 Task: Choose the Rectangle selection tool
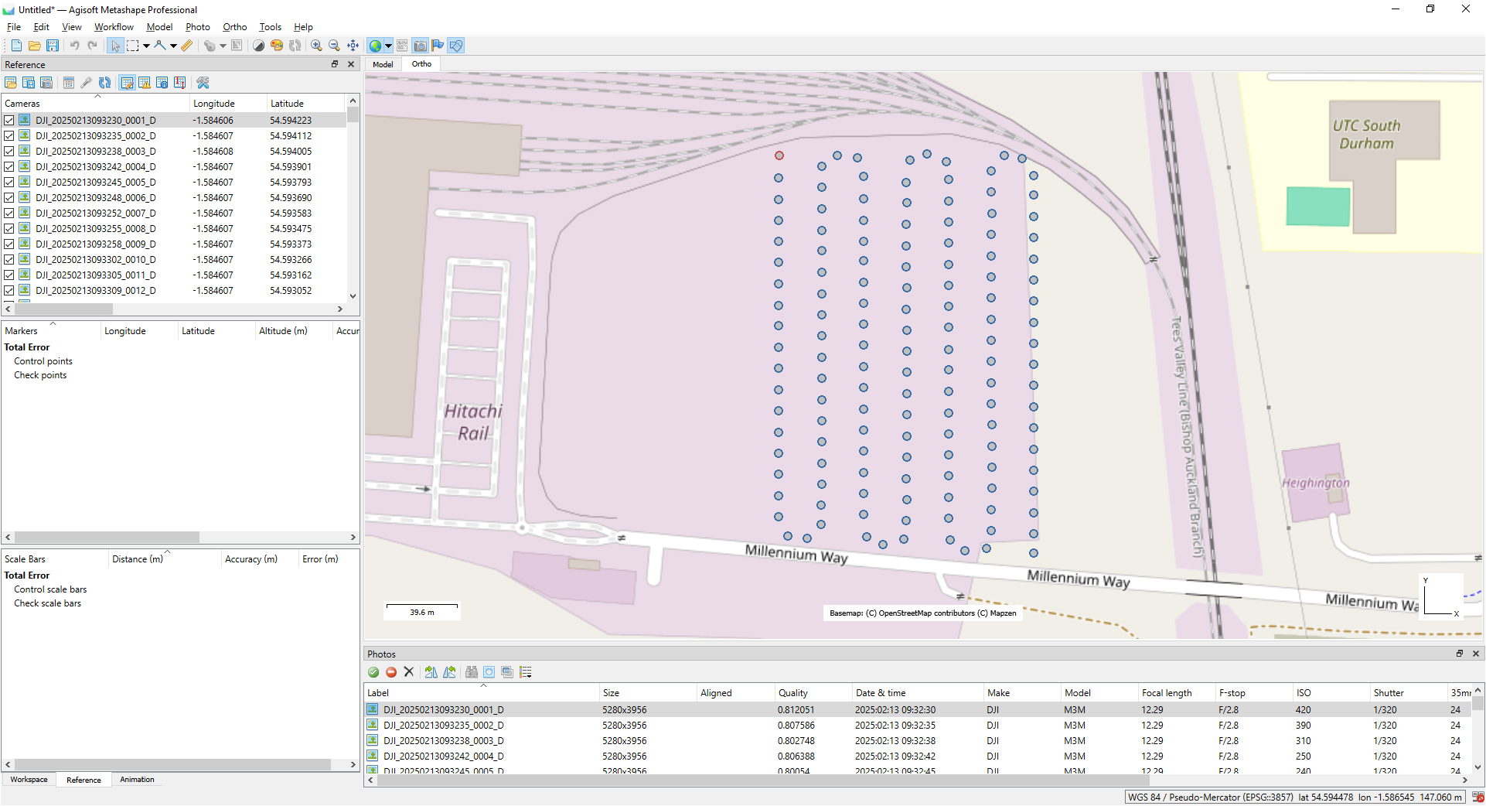coord(133,46)
